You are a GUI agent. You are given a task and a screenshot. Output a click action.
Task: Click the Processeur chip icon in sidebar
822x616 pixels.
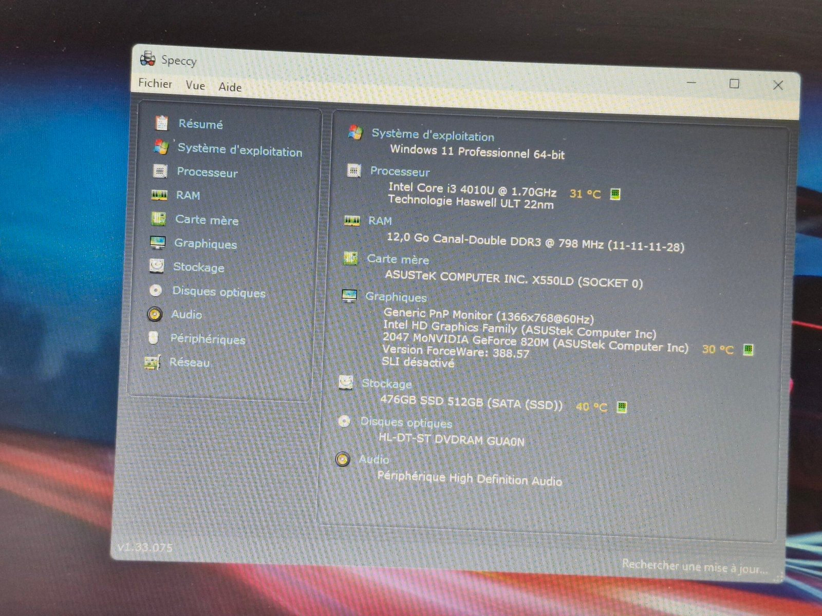point(160,171)
